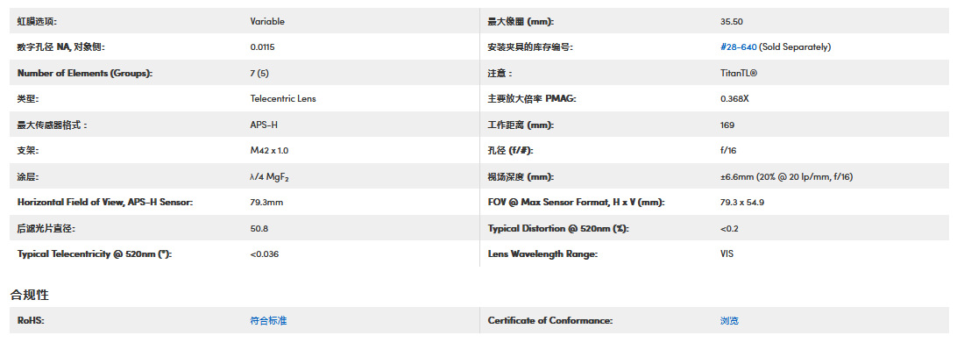
Task: Click the RoHS 符合标准 link
Action: pyautogui.click(x=268, y=321)
